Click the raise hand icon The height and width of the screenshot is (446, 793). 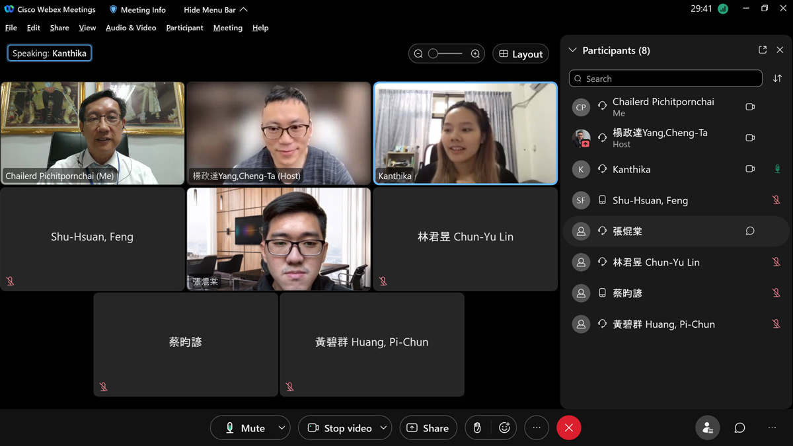(477, 428)
